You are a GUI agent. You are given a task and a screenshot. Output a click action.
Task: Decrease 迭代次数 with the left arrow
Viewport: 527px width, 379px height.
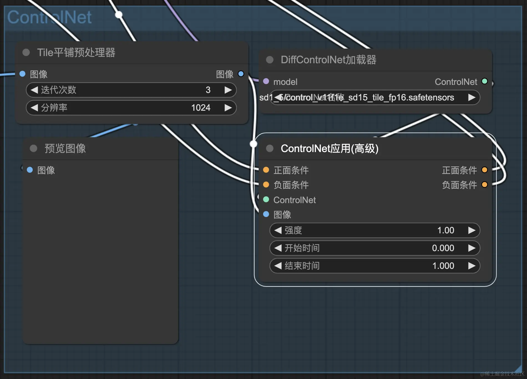[x=34, y=90]
